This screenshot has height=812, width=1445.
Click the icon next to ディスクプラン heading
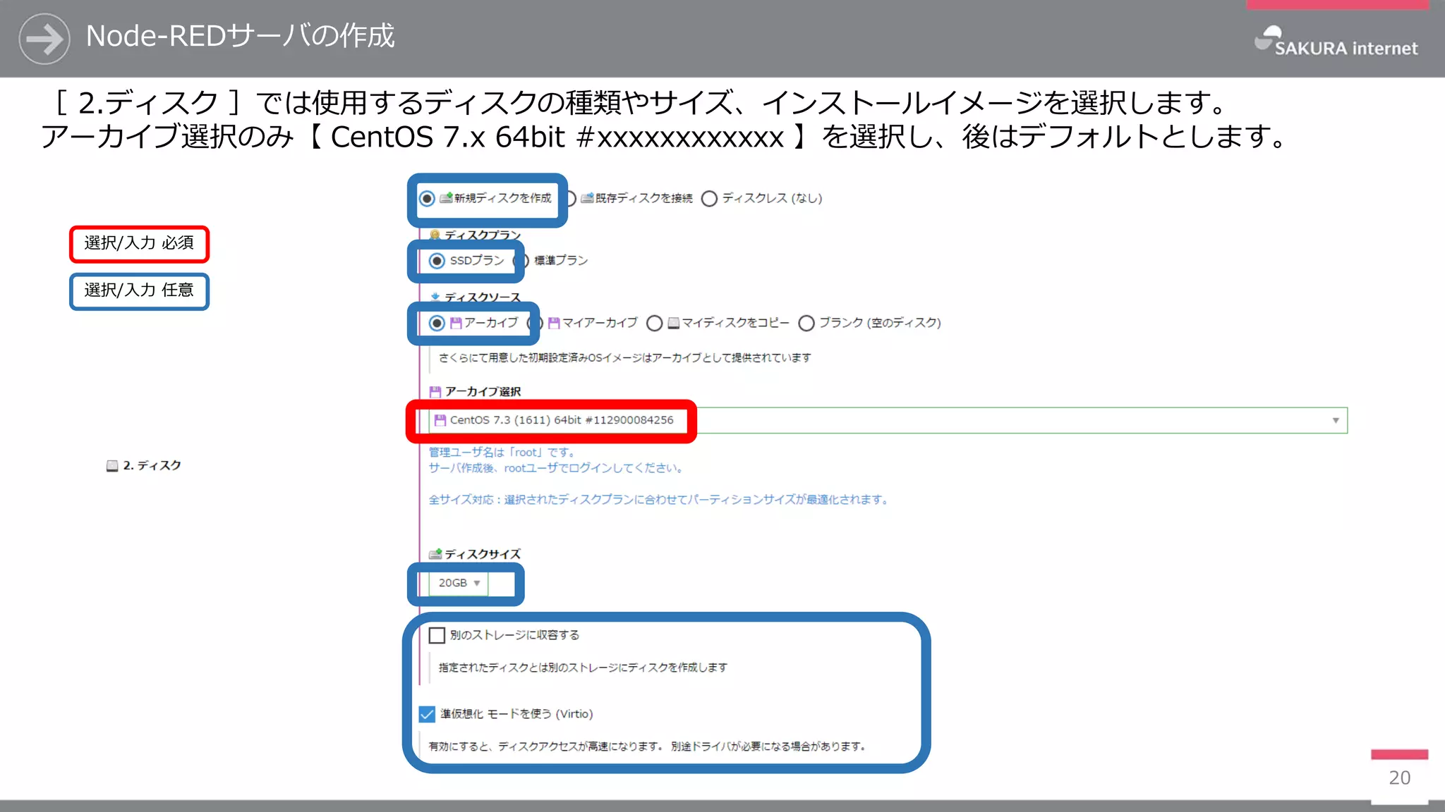click(x=435, y=235)
